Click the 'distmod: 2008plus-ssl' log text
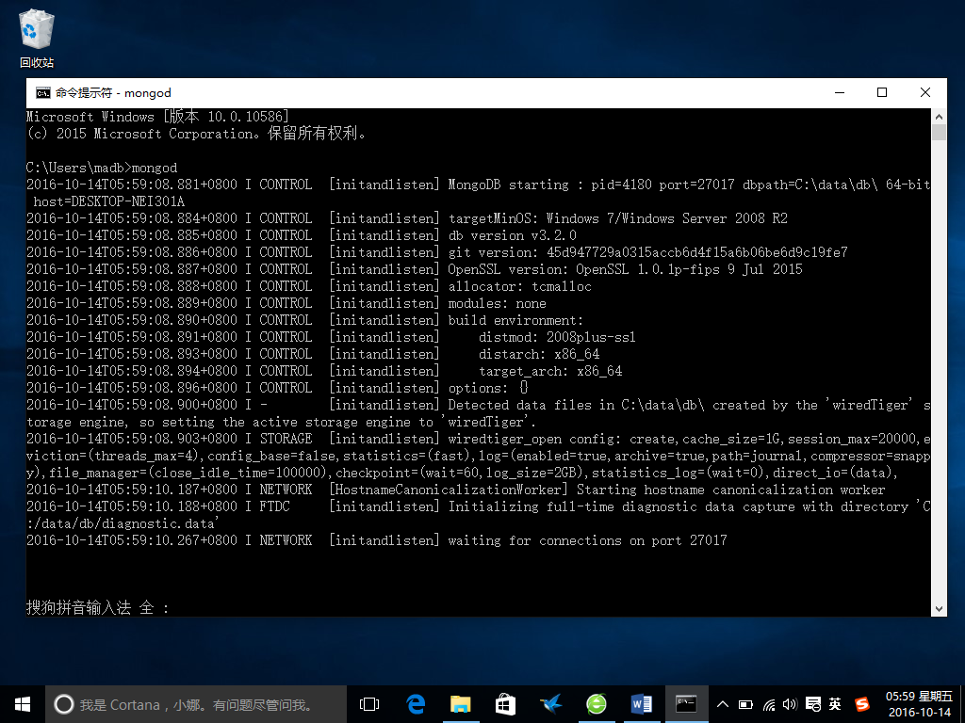 pyautogui.click(x=557, y=338)
